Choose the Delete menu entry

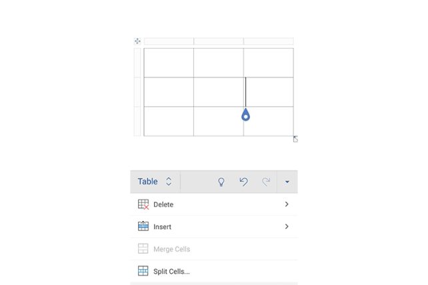[x=163, y=204]
